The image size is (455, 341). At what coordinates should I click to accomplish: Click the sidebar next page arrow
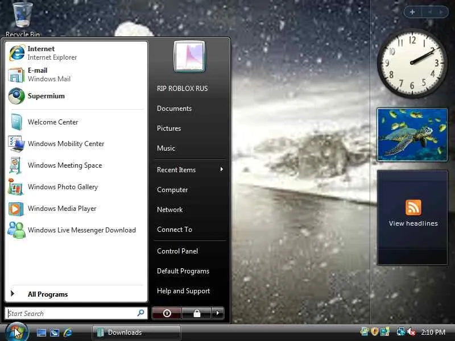[x=441, y=12]
